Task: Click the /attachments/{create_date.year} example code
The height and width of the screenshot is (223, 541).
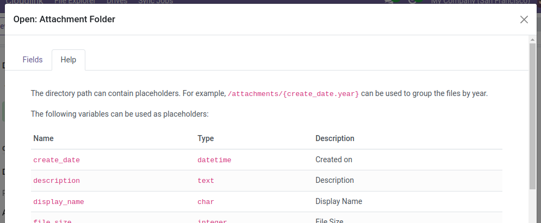Action: pyautogui.click(x=293, y=94)
